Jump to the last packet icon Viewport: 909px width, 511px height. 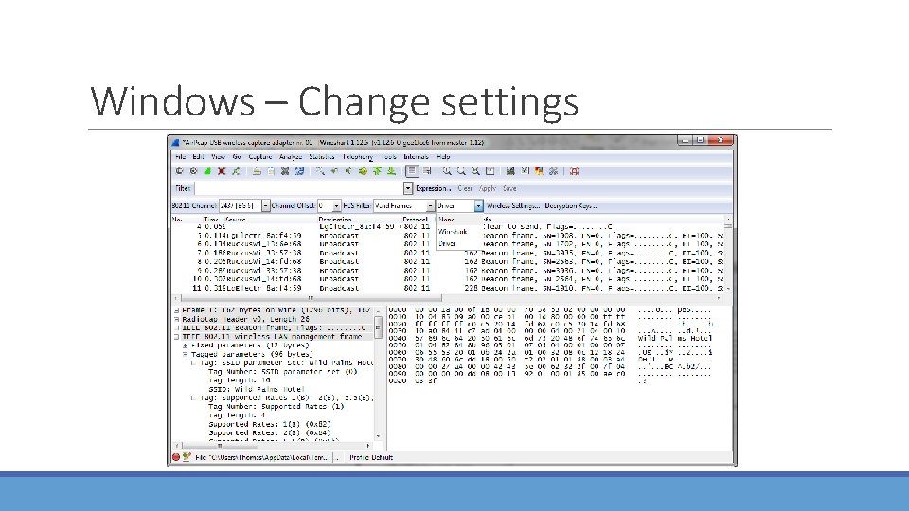point(391,171)
